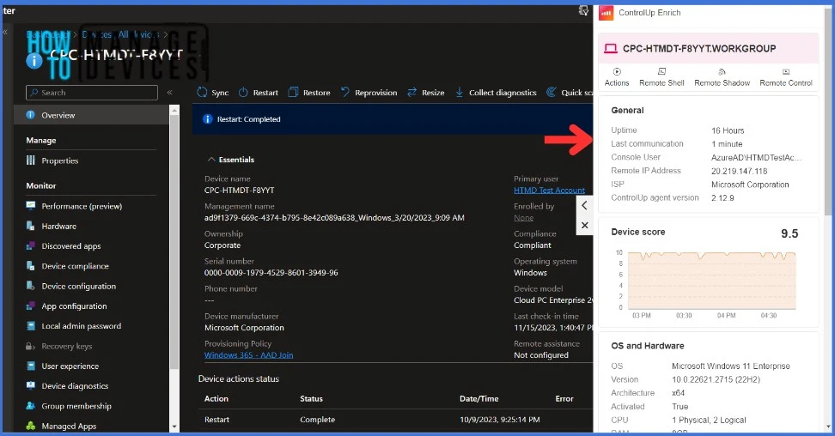Collapse the sidebar with double-chevron

click(169, 93)
